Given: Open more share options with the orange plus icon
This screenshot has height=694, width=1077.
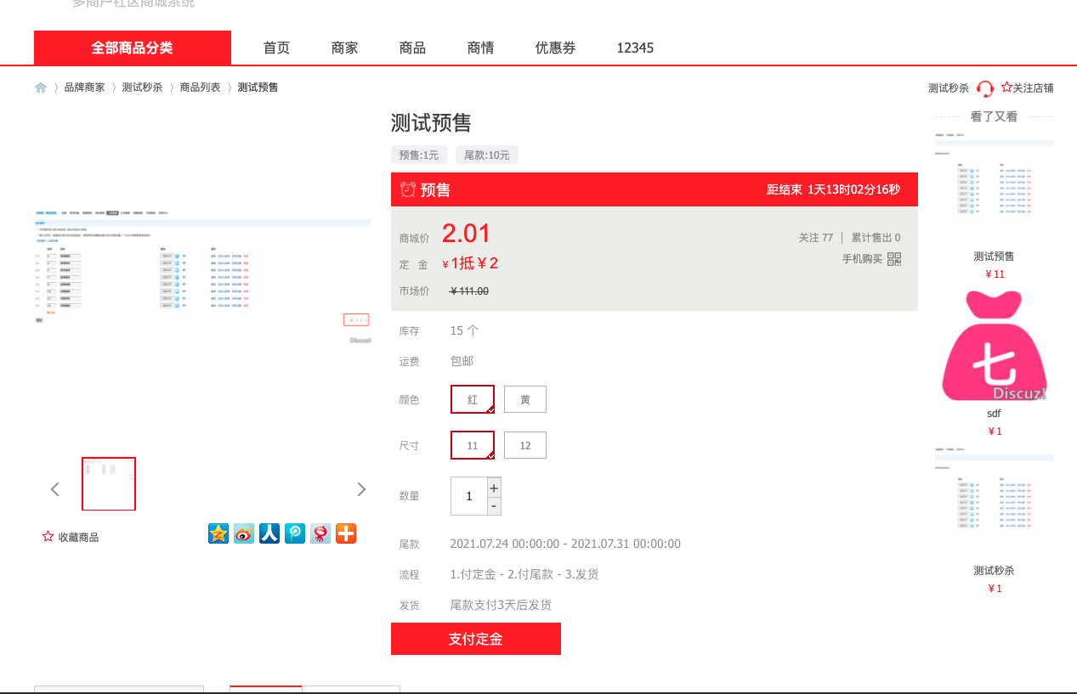Looking at the screenshot, I should (346, 533).
